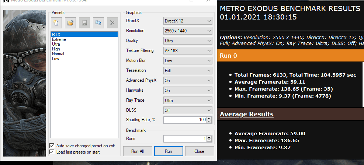The image size is (364, 165).
Task: Select the Normal preset
Action: pyautogui.click(x=58, y=54)
